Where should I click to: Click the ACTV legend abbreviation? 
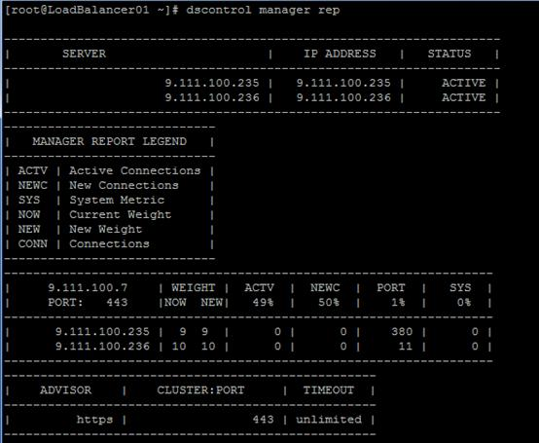point(33,170)
